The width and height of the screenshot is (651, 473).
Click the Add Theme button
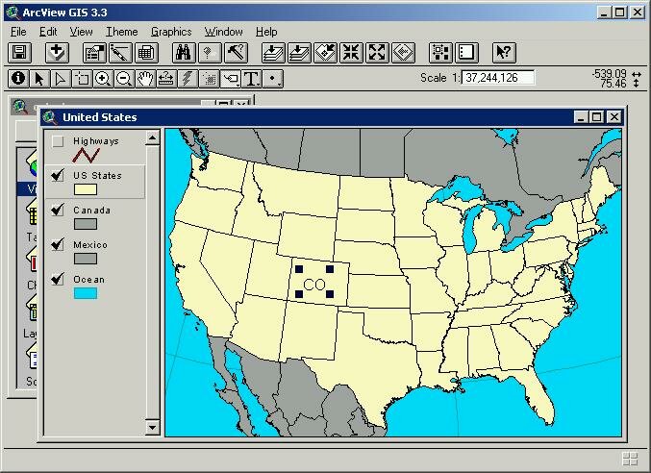click(x=57, y=53)
